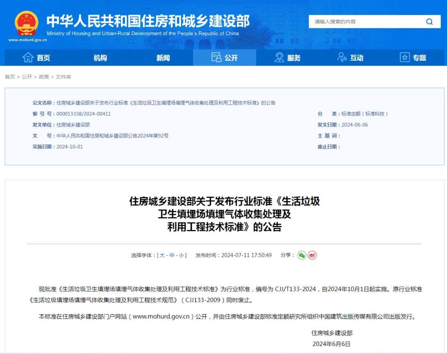Click the house icon beside 首页

(x=28, y=58)
